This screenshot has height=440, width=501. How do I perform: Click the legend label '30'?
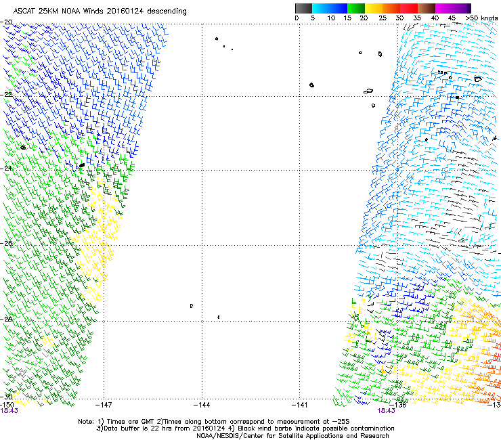click(x=399, y=18)
